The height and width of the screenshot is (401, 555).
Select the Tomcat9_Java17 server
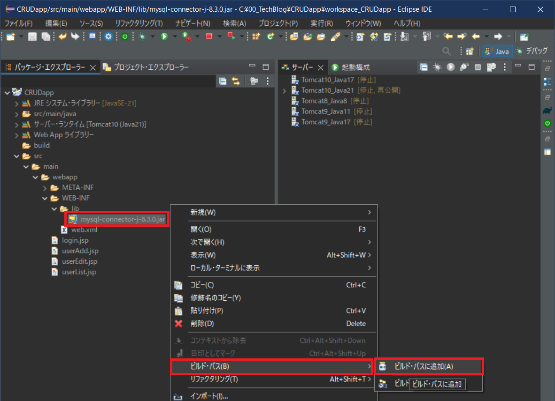(x=331, y=122)
